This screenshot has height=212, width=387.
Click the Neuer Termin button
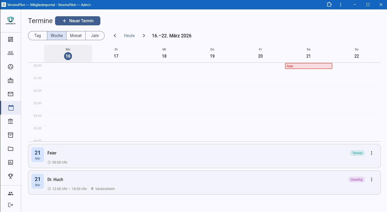coord(78,21)
